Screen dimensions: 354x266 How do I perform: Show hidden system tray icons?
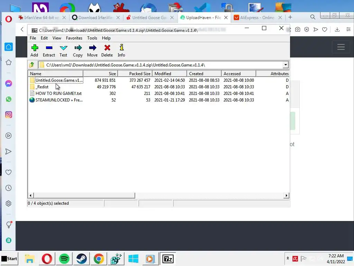[288, 258]
